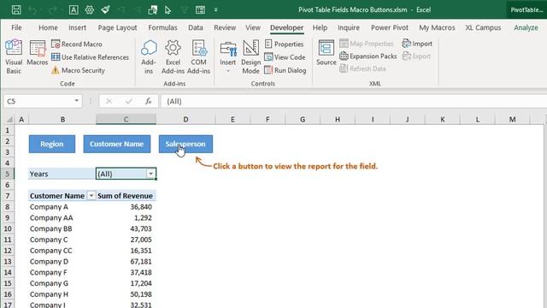Open the Review tab

coord(225,27)
